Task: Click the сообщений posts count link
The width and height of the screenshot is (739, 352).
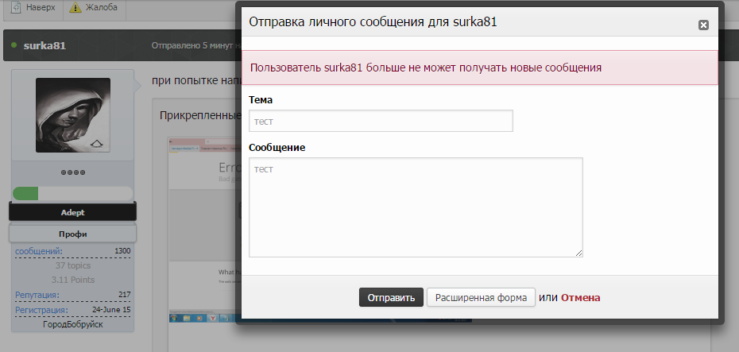Action: point(38,251)
